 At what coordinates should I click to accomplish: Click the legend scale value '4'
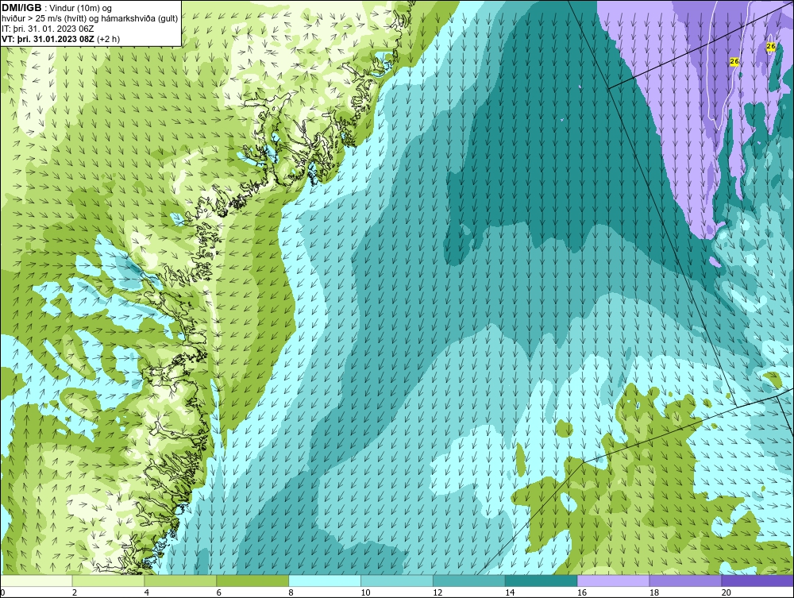coord(146,592)
